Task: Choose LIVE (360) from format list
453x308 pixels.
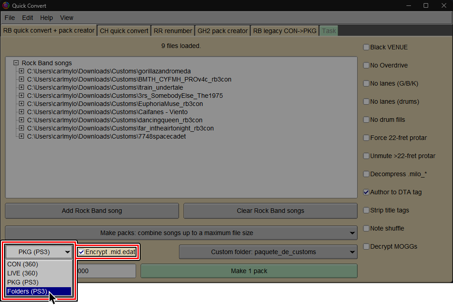Action: pos(39,273)
